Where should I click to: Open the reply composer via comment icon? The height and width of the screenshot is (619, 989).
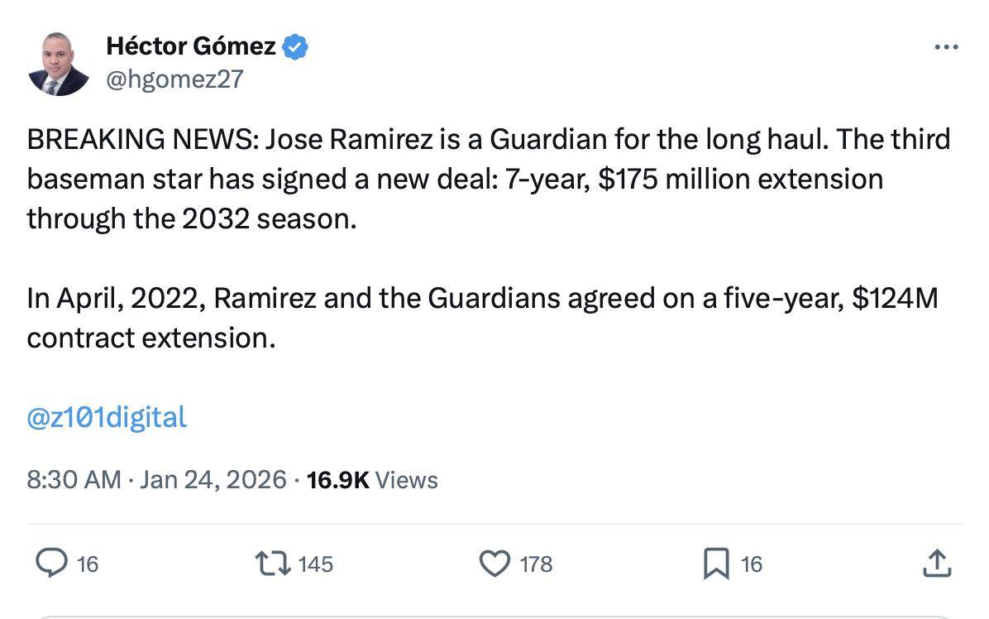coord(53,564)
